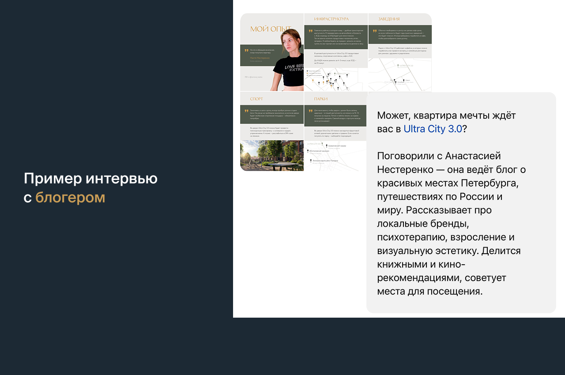Click the highlighted word «блогером»
Image resolution: width=565 pixels, height=375 pixels.
coord(70,198)
